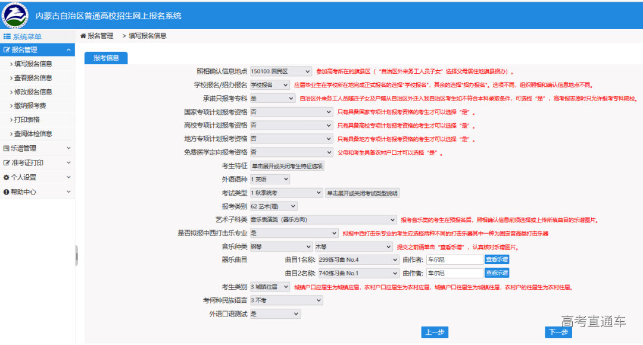Click the 乐谱管理 sidebar icon
643x345 pixels.
pos(6,148)
